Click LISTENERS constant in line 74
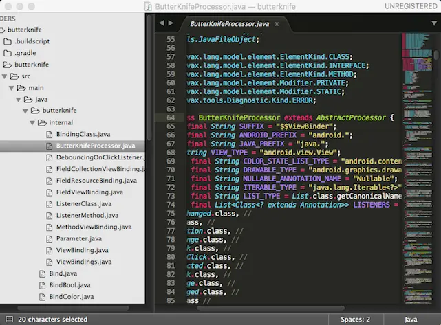 pos(372,205)
